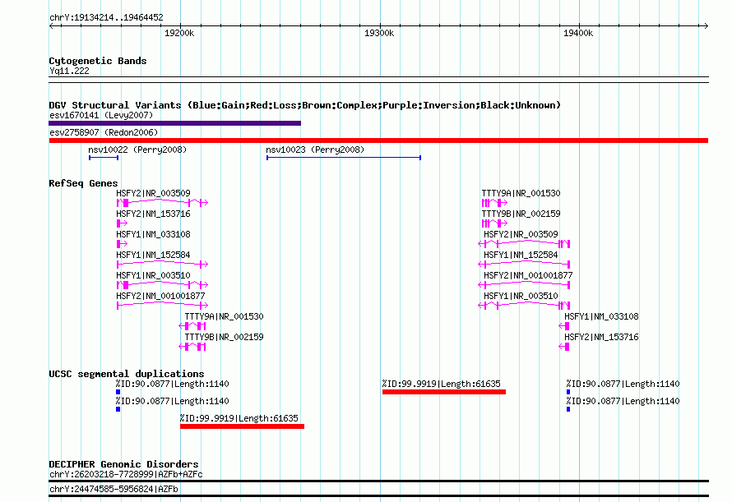Click the chrY:24474585-5956824|AZFb disorder label
This screenshot has height=502, width=732.
pos(114,490)
